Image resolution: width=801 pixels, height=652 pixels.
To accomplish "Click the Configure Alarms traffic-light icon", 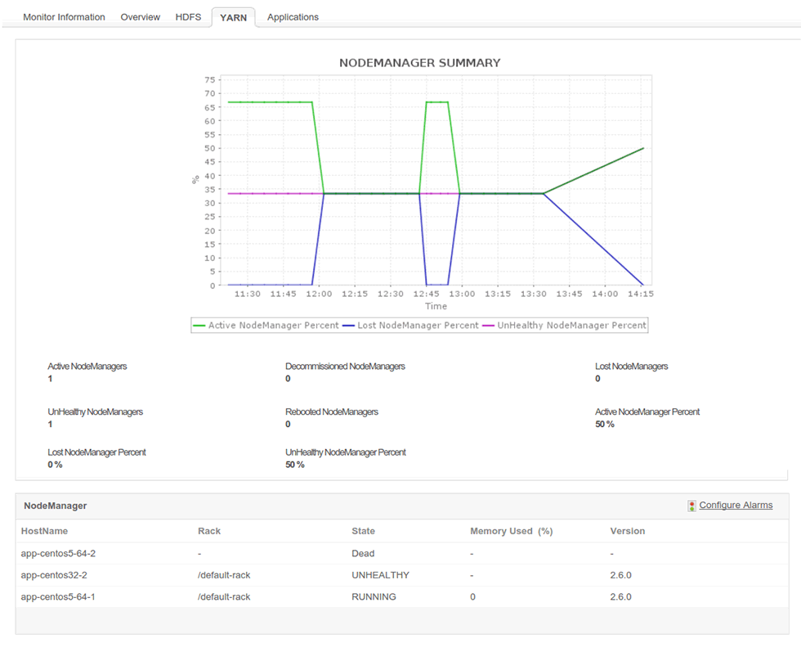I will tap(691, 506).
